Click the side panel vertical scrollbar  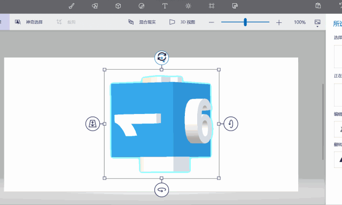pos(323,122)
